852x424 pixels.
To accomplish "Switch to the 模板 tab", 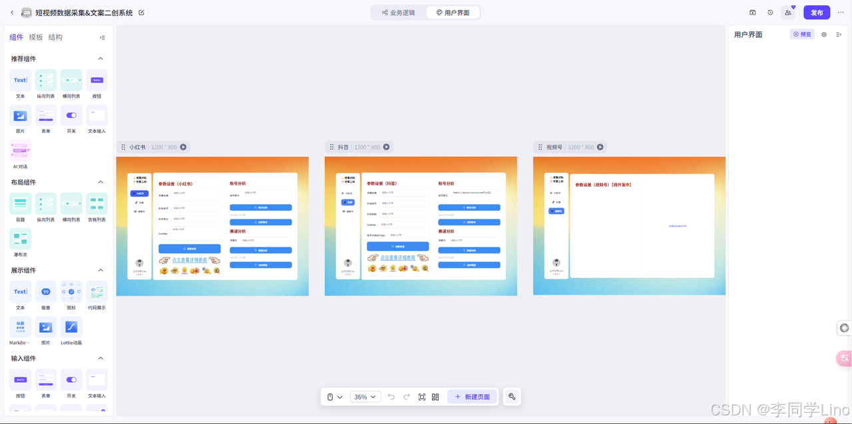I will [x=36, y=38].
